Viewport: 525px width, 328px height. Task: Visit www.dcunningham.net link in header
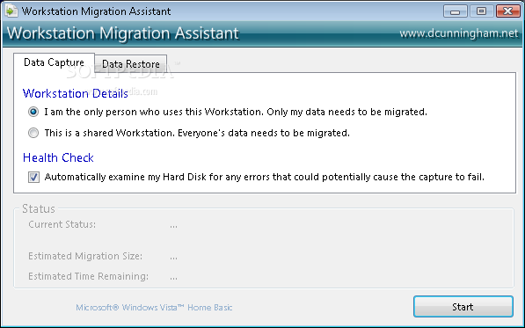(459, 33)
